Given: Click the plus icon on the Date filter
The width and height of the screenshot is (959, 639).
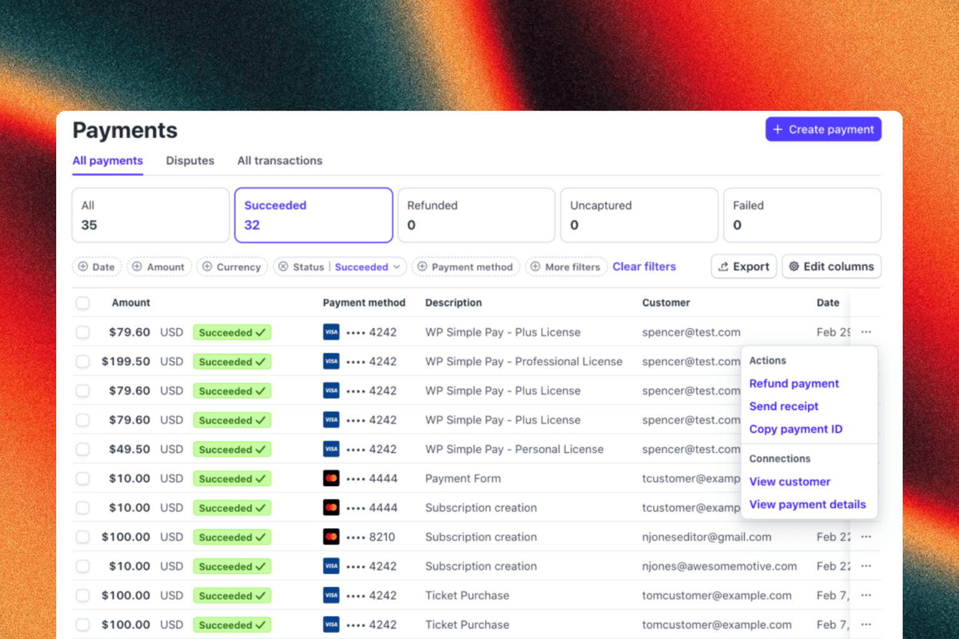Looking at the screenshot, I should [83, 266].
